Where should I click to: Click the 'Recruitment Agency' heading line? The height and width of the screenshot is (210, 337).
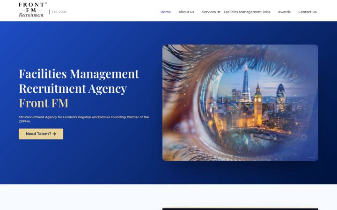click(x=73, y=89)
